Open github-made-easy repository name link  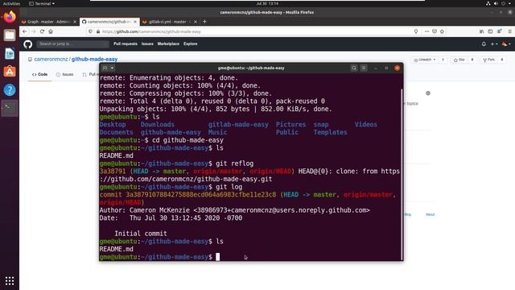pyautogui.click(x=95, y=59)
